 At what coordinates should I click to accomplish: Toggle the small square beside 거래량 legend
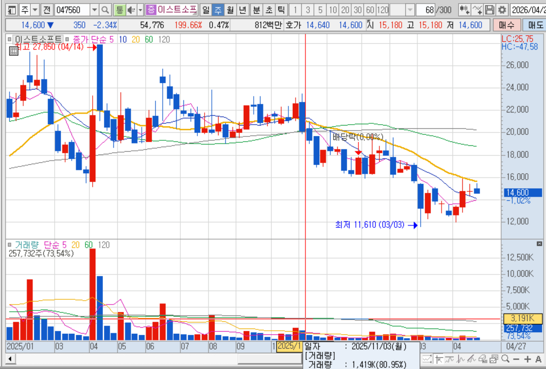point(10,245)
